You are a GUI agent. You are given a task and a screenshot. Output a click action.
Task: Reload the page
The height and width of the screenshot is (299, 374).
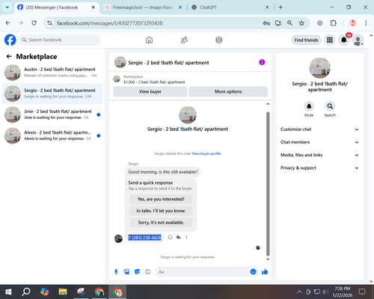[x=34, y=23]
